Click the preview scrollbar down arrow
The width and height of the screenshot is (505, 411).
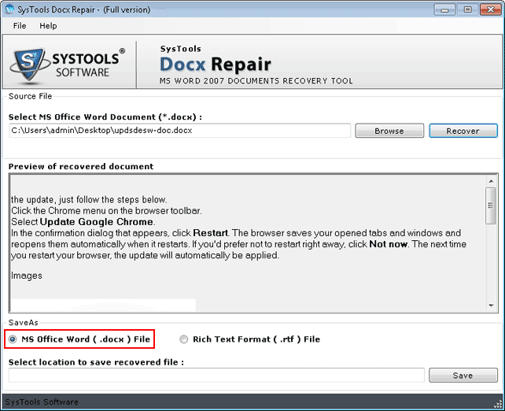click(x=491, y=305)
